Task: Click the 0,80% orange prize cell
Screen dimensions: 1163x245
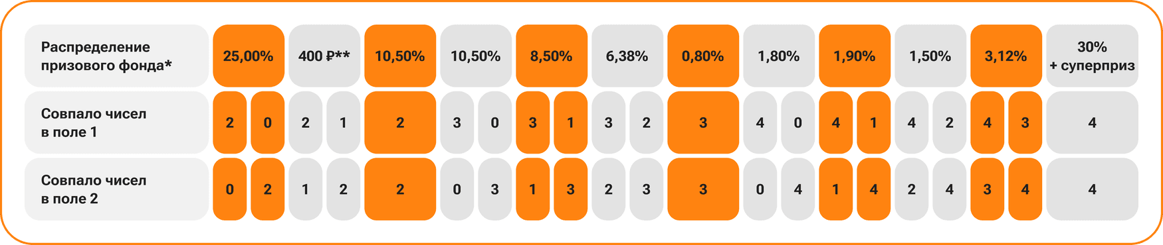Action: coord(703,56)
